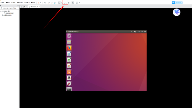Open LibreOffice Calc in launcher
Screen dimensions: 192x108
pyautogui.click(x=69, y=60)
